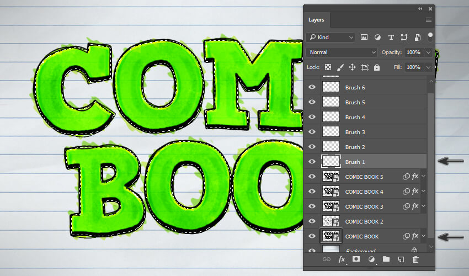Click fx icon on COMIC BOOK layer

pyautogui.click(x=415, y=236)
